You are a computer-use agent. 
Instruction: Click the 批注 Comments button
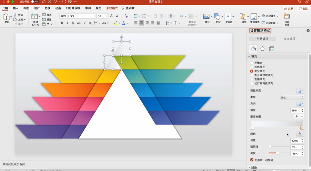point(303,9)
